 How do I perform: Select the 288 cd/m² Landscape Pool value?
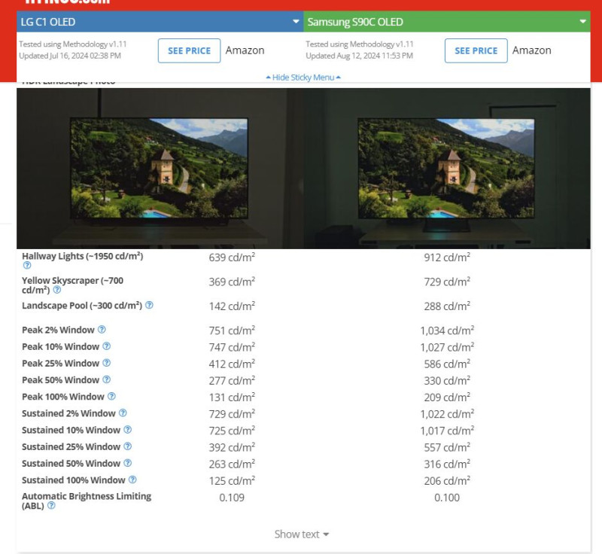[x=447, y=306]
